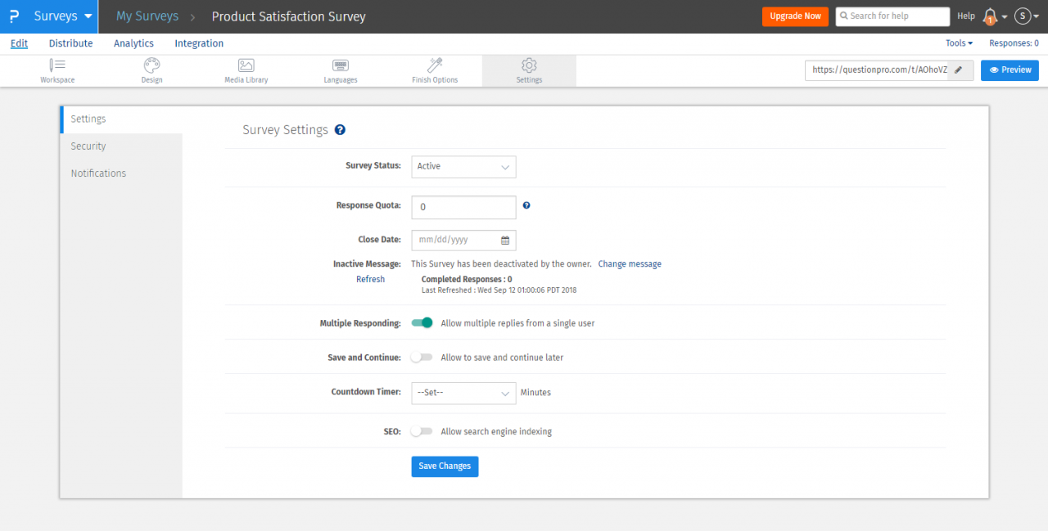Disable Multiple Responding switch

click(x=422, y=322)
